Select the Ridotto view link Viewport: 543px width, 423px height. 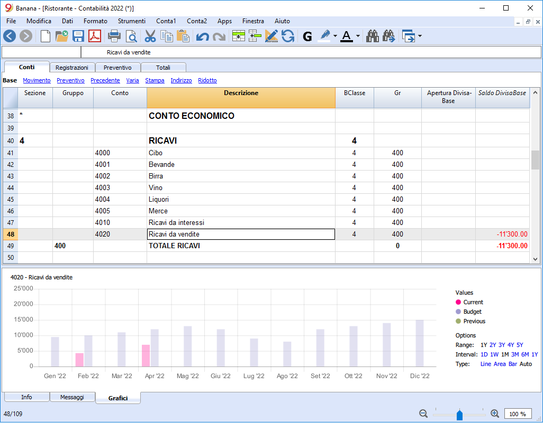coord(207,80)
